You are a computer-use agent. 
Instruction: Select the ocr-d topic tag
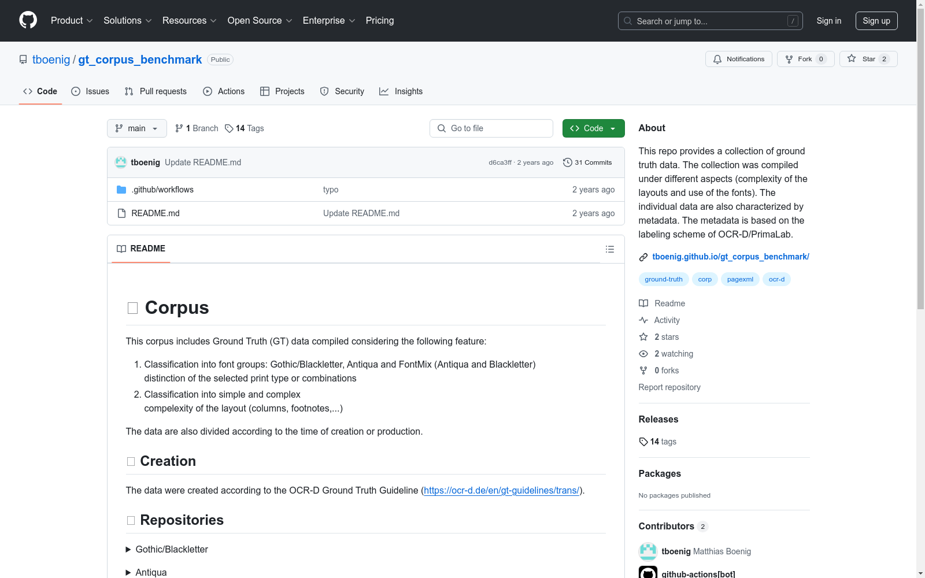click(x=776, y=279)
